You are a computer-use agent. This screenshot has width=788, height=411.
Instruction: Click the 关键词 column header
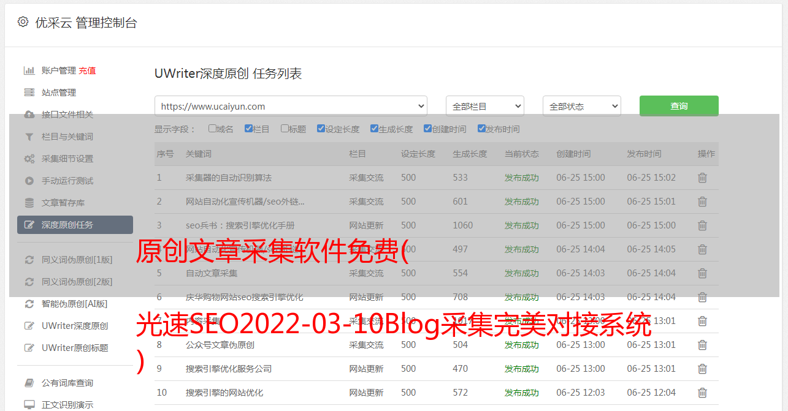tap(199, 154)
